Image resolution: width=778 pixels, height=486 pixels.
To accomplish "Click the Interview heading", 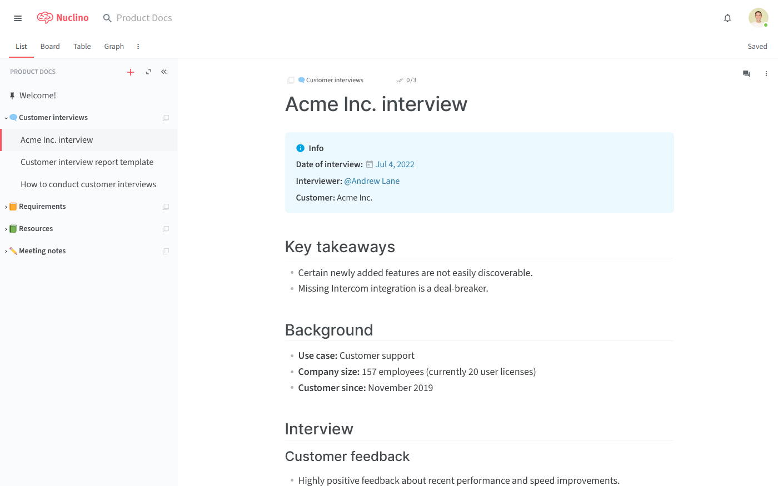I will (x=319, y=429).
